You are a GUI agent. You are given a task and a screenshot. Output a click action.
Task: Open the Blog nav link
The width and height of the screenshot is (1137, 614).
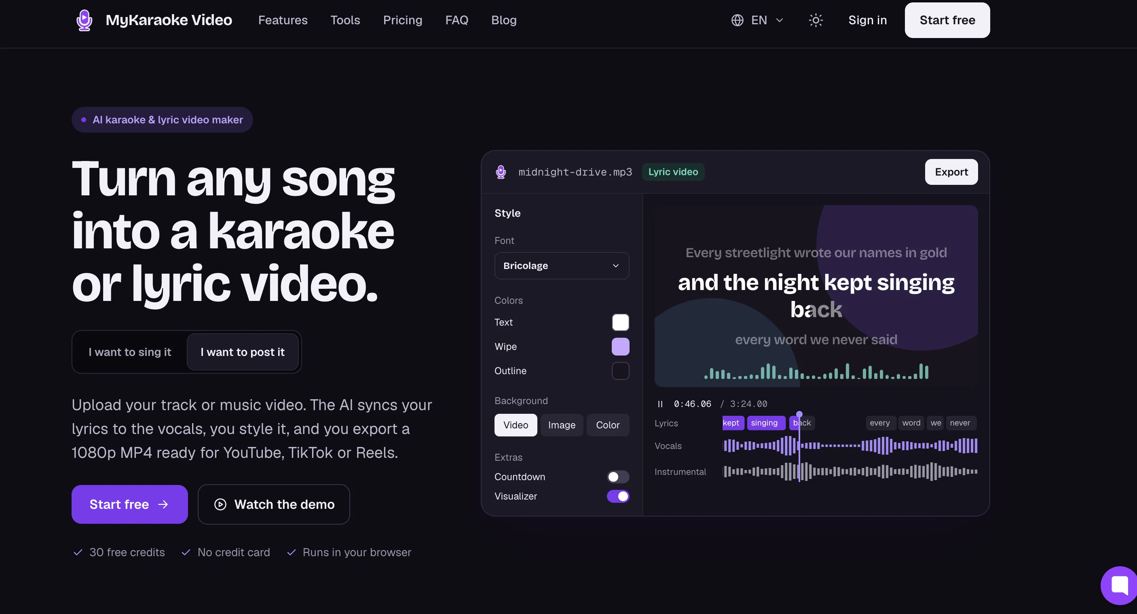coord(504,20)
